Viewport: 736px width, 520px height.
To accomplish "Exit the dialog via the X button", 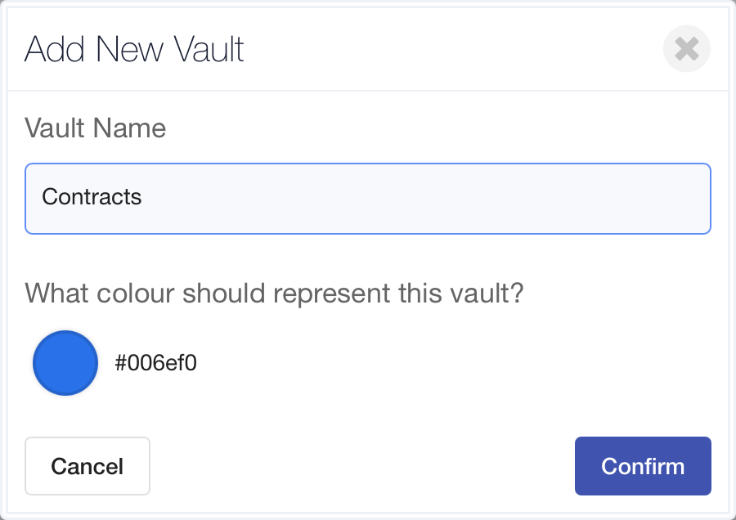I will point(686,49).
